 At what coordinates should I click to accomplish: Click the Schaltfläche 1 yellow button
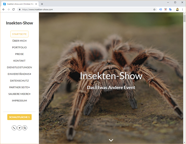[19, 117]
